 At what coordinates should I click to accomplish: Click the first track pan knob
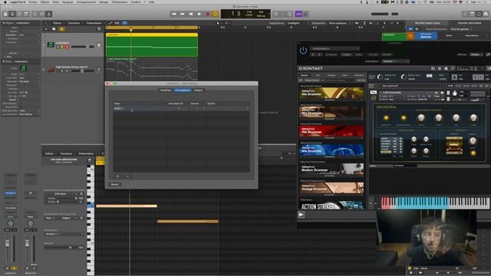pos(99,45)
